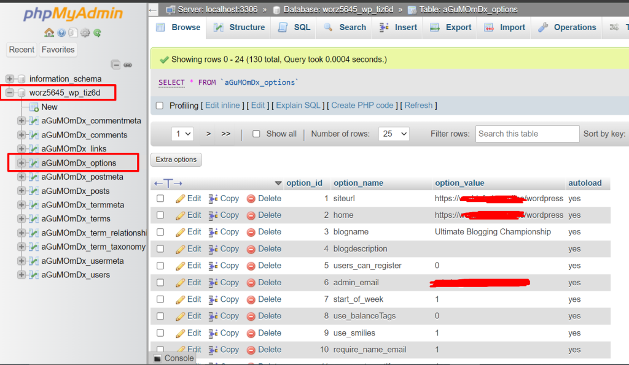Click the Explain SQL link
The image size is (629, 365).
click(x=298, y=105)
